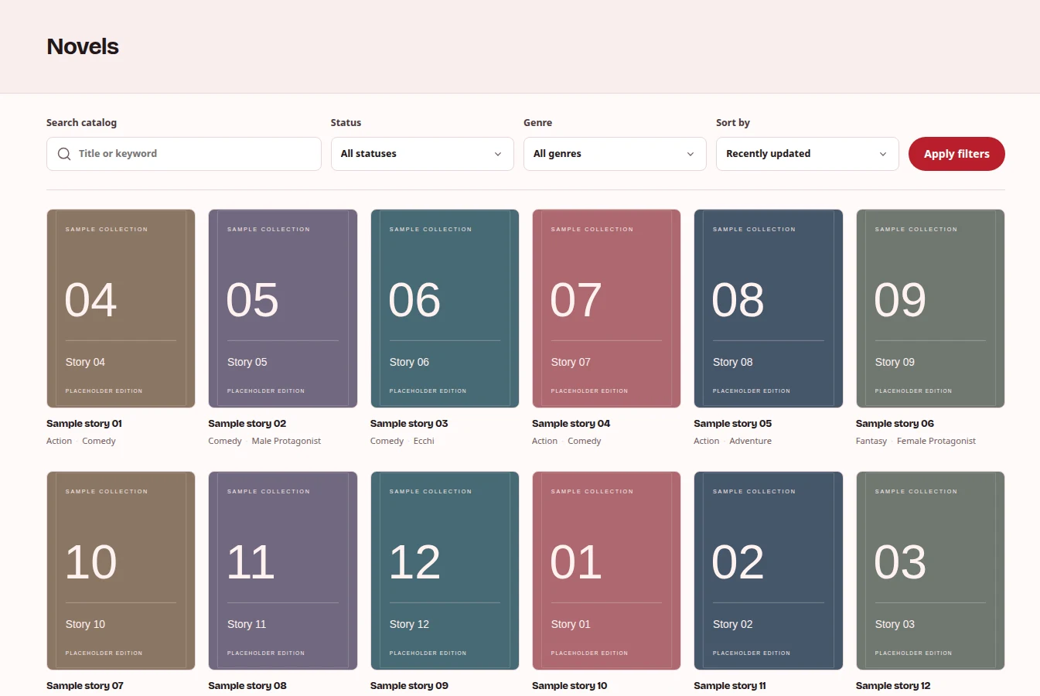Open the Sample story 02 title link
1040x696 pixels.
(x=247, y=424)
